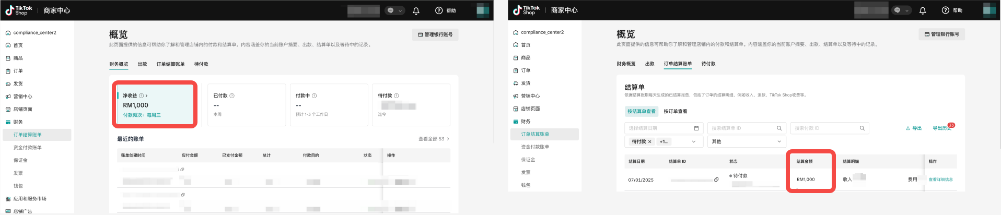Click the help icon beside 净收益
This screenshot has height=215, width=1001.
pyautogui.click(x=141, y=95)
